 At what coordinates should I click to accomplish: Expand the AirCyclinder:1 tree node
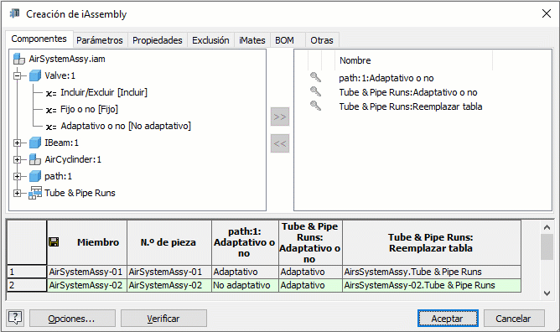click(17, 159)
